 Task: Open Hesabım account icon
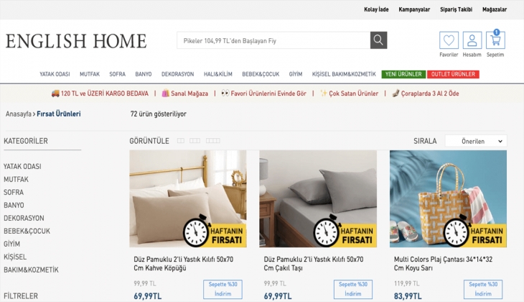click(x=472, y=40)
